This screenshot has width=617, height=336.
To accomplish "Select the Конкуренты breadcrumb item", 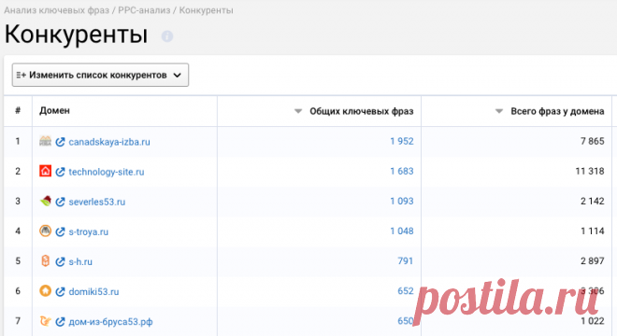I will pos(207,10).
